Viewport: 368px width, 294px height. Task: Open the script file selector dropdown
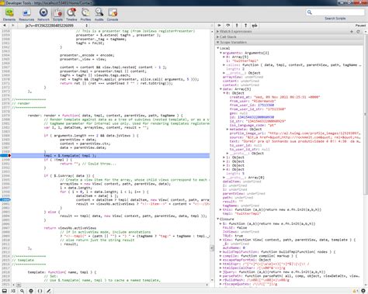(57, 26)
